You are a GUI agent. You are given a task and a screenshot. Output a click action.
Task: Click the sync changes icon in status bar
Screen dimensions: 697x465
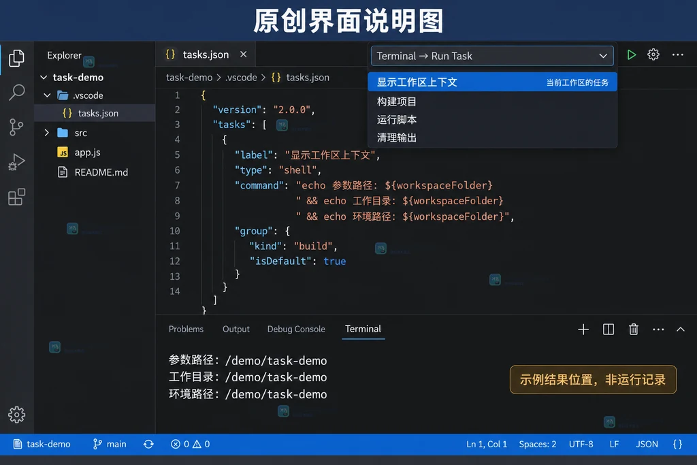(x=148, y=444)
